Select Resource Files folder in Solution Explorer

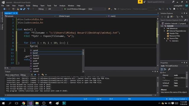click(x=175, y=36)
